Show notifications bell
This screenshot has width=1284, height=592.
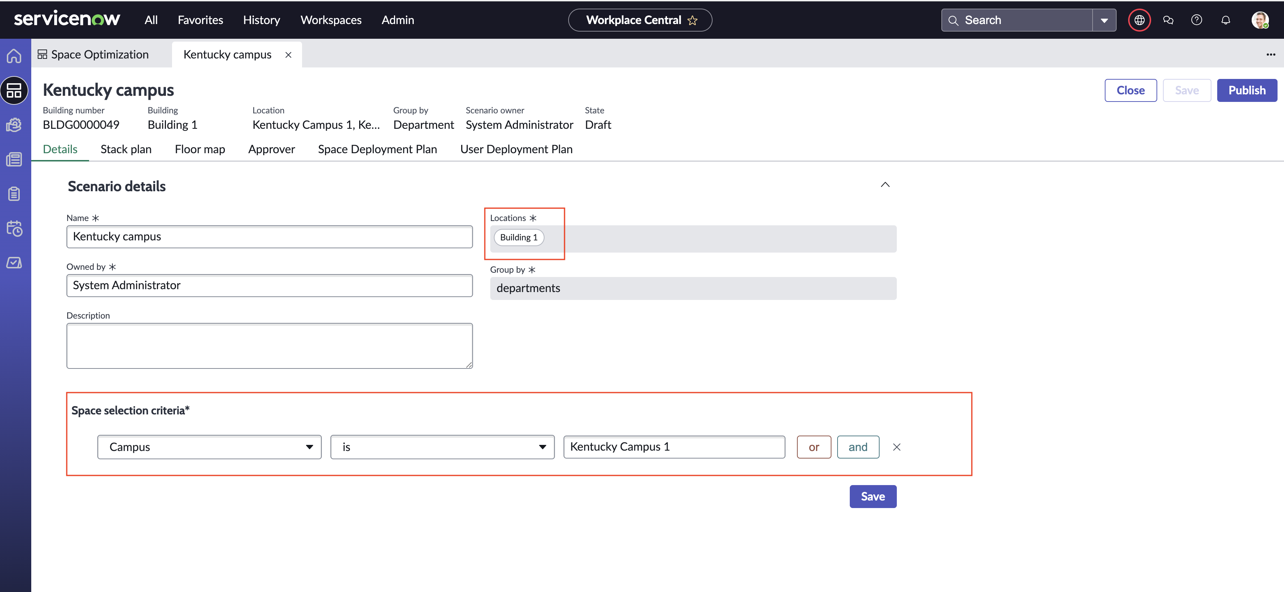pyautogui.click(x=1226, y=20)
